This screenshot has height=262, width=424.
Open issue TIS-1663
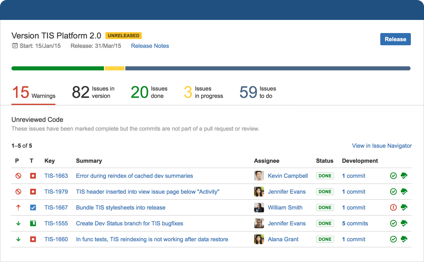pos(56,175)
